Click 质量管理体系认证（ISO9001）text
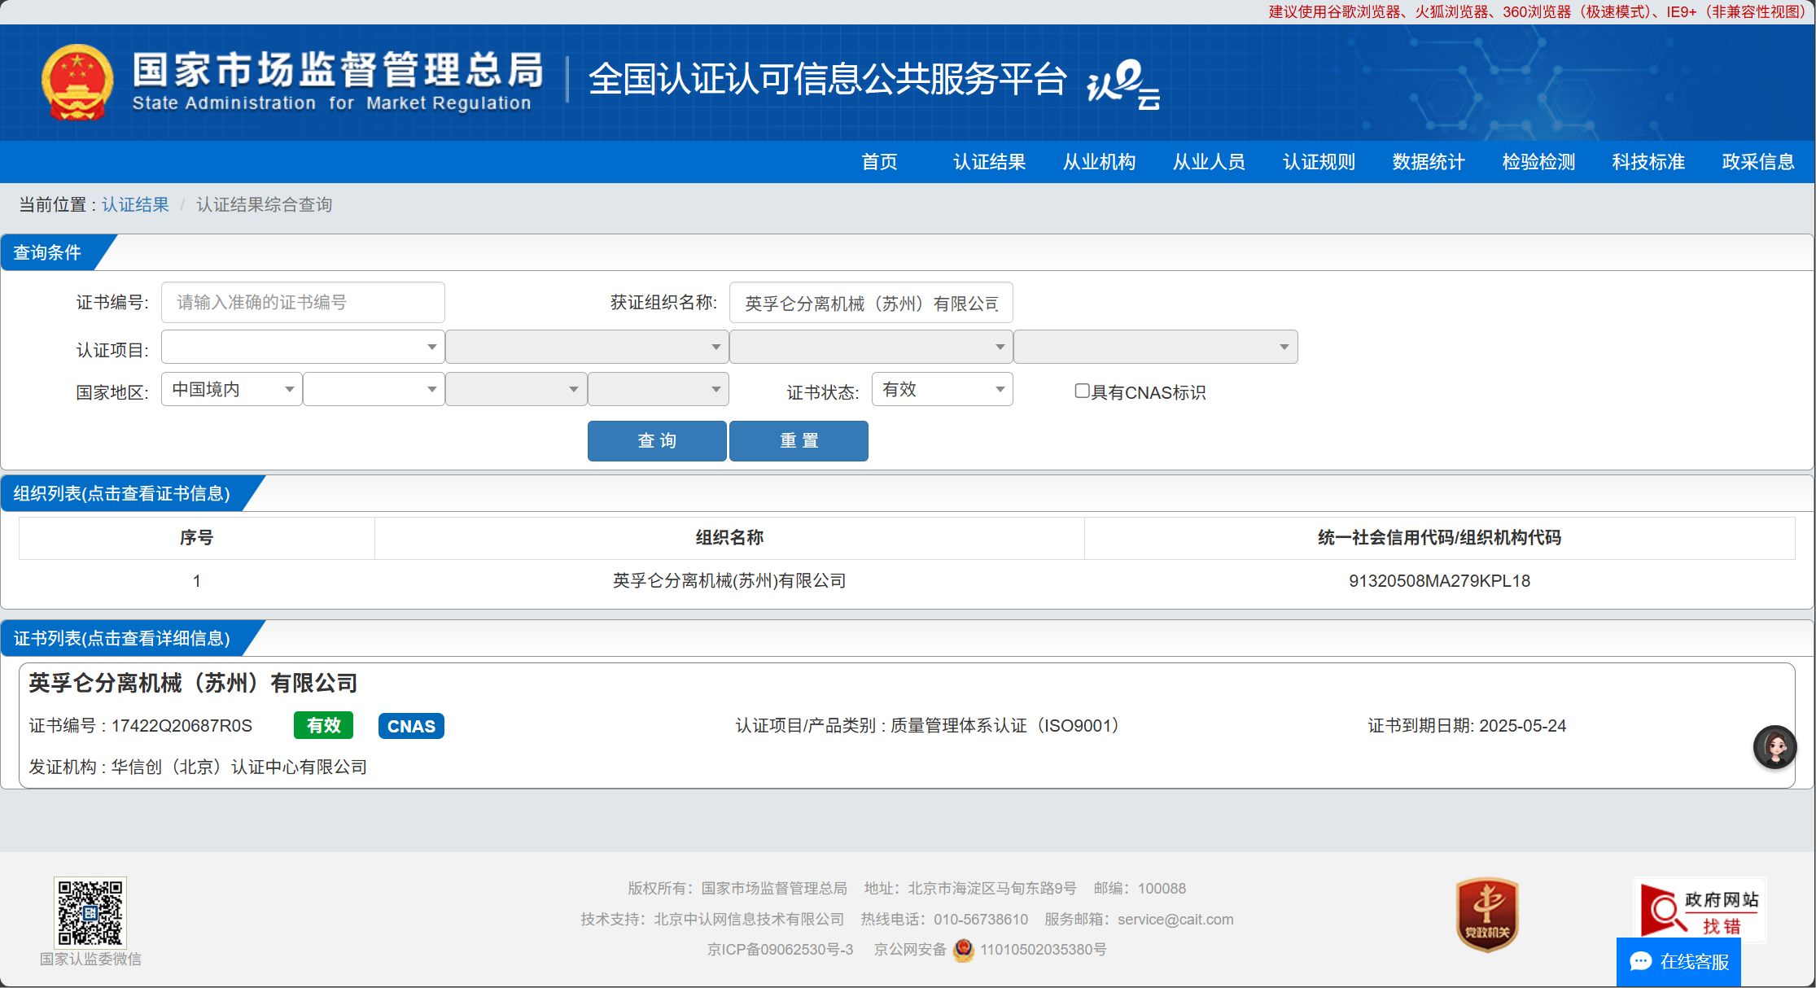 [1009, 726]
